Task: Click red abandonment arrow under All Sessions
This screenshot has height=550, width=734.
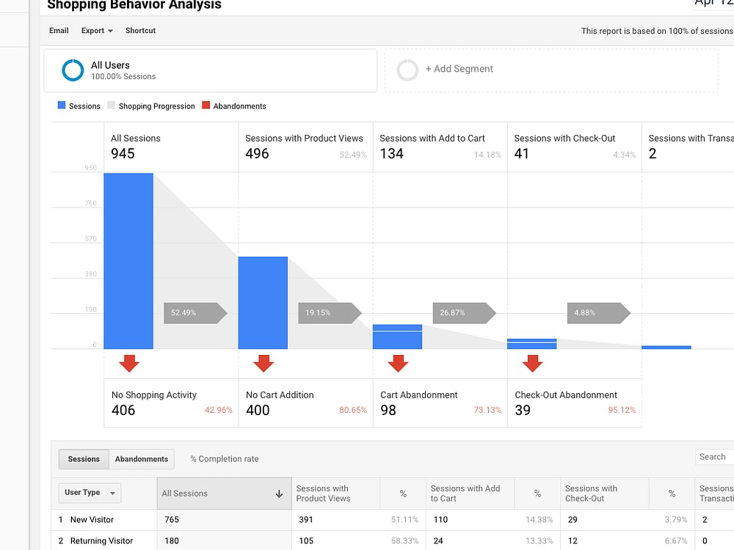Action: (128, 363)
